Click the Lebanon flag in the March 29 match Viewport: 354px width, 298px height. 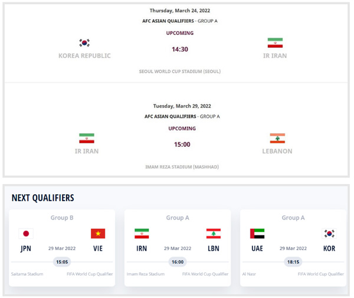[x=277, y=138]
